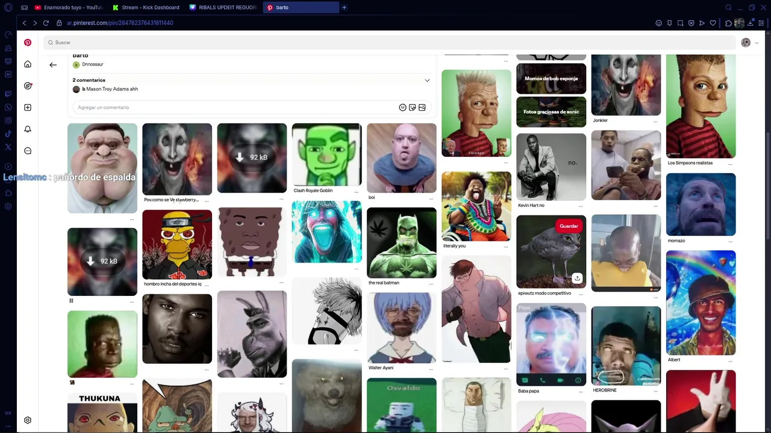Open TikTok in the Opera GX sidebar
Image resolution: width=771 pixels, height=433 pixels.
tap(8, 134)
